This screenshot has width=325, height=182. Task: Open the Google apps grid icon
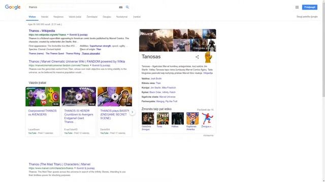[x=297, y=7]
